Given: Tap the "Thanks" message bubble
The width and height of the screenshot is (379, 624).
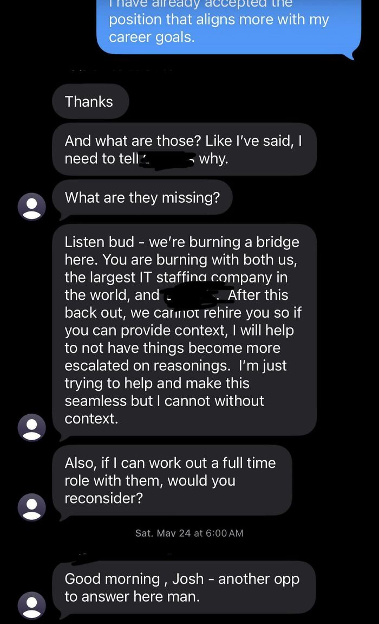Looking at the screenshot, I should point(90,101).
